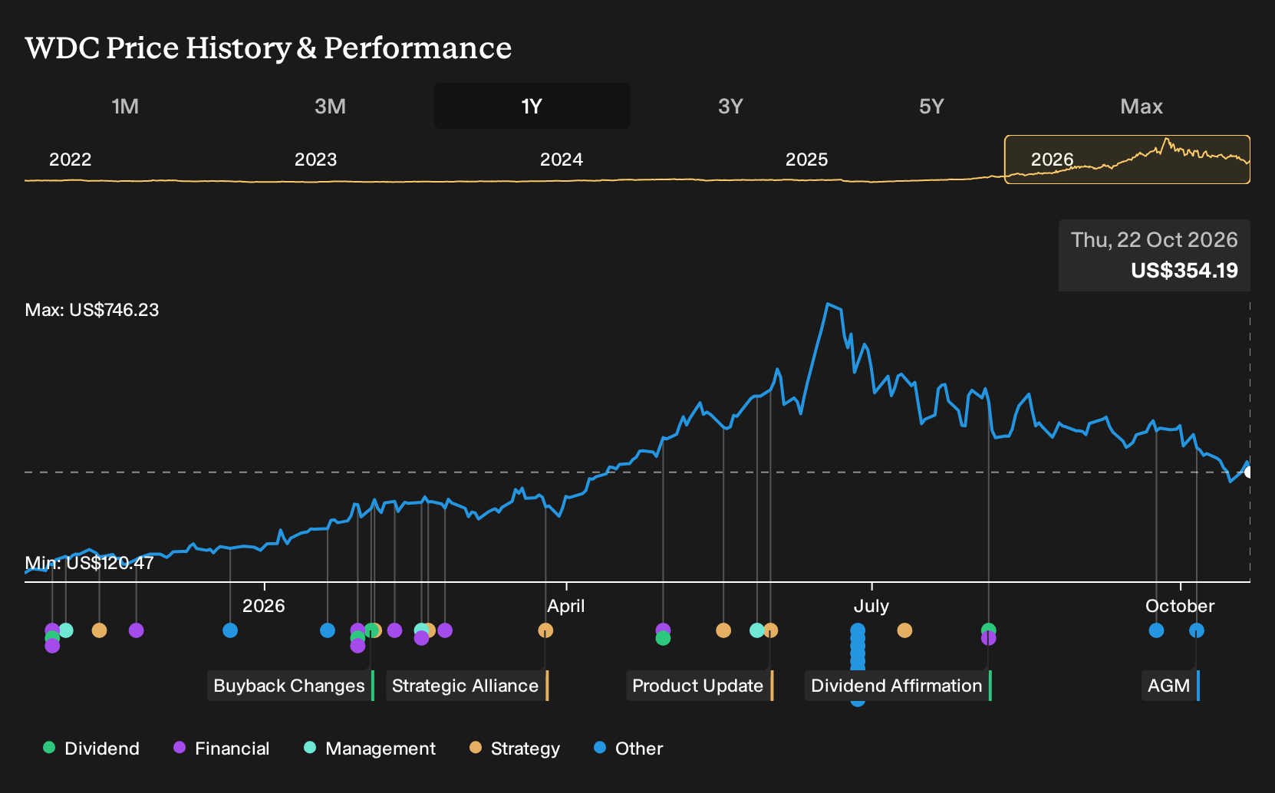Click the white endpoint dot on price line

tap(1249, 472)
